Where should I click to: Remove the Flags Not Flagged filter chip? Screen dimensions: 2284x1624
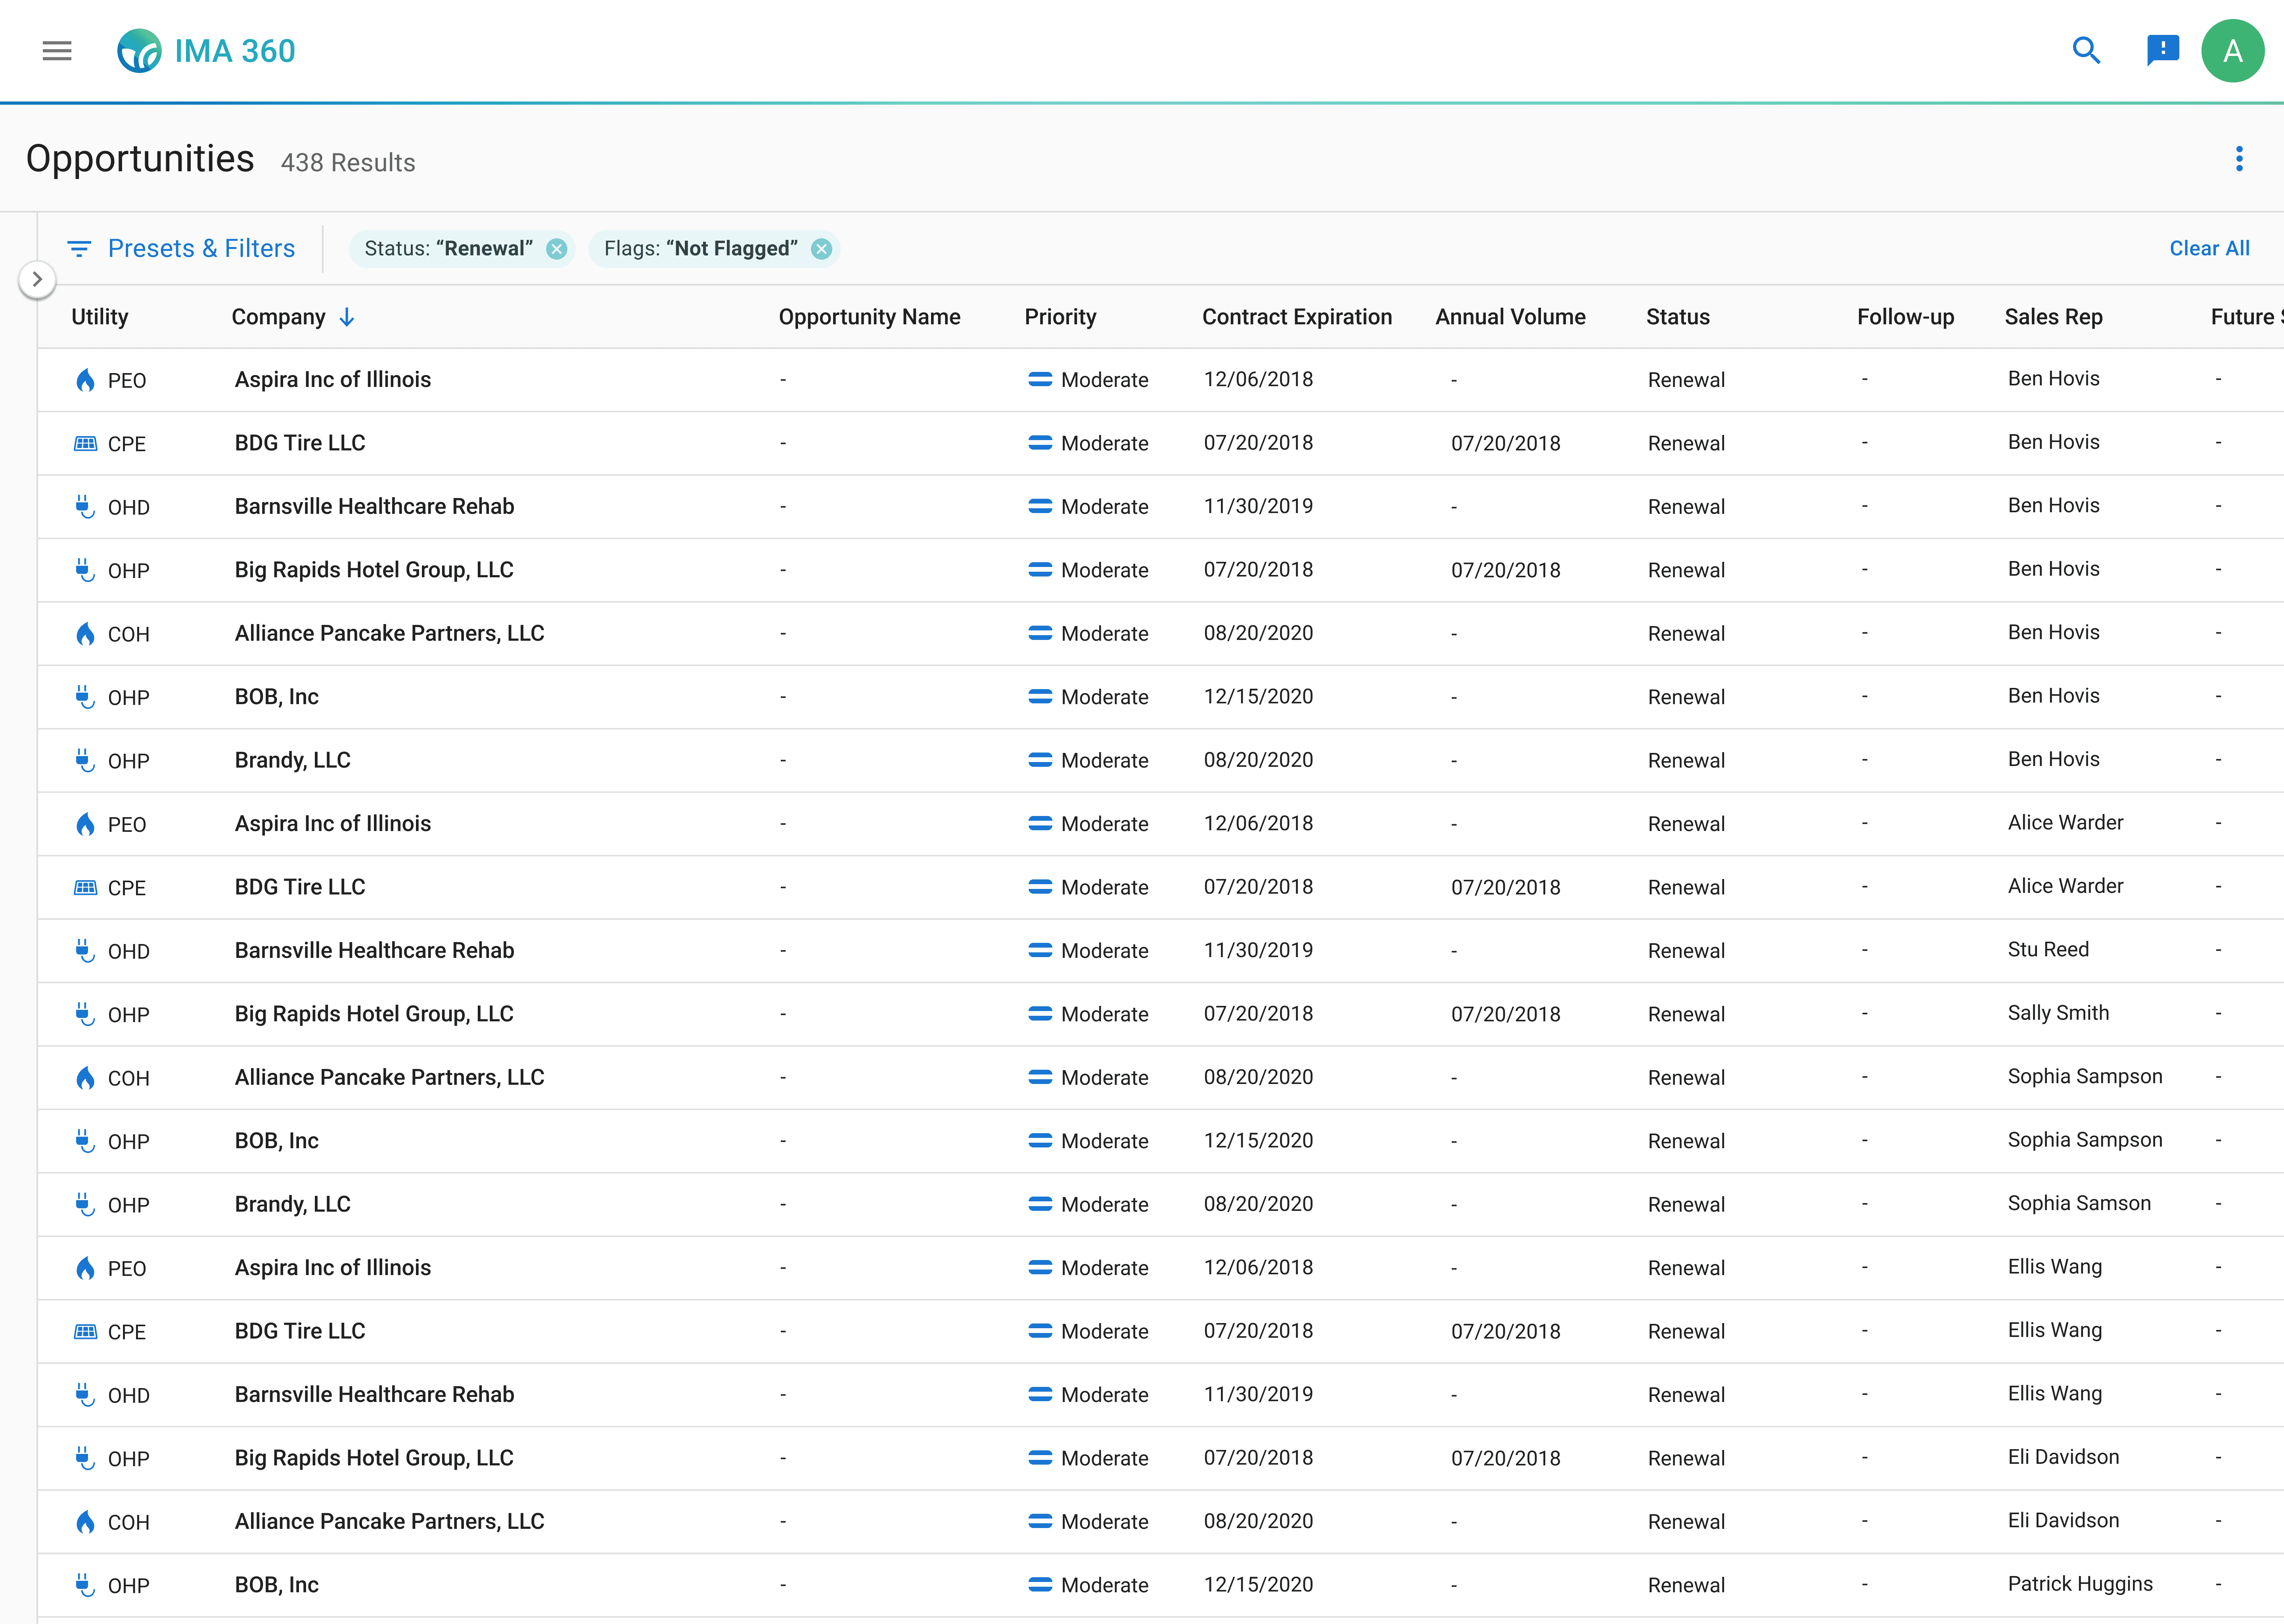[822, 249]
